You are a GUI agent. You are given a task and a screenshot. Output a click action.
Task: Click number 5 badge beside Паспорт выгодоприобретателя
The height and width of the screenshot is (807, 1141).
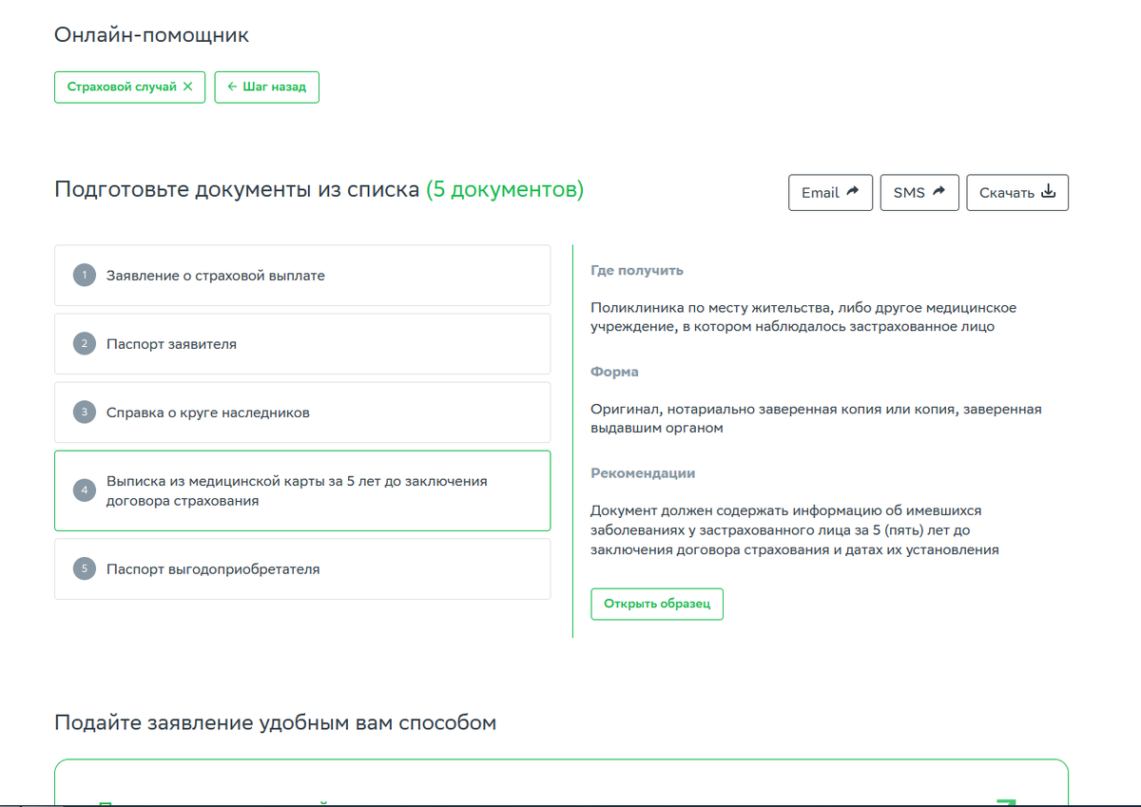(85, 569)
